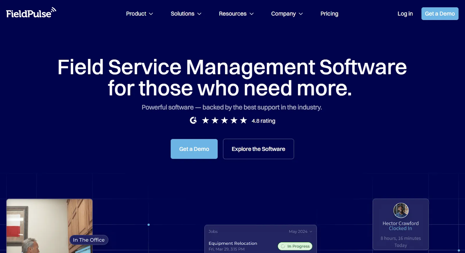The image size is (465, 253).
Task: Open the Solutions menu
Action: [x=186, y=14]
